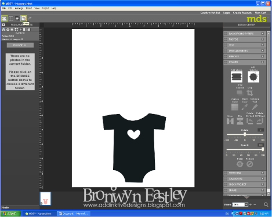Click the Rotate 90° Left icon

click(250, 121)
